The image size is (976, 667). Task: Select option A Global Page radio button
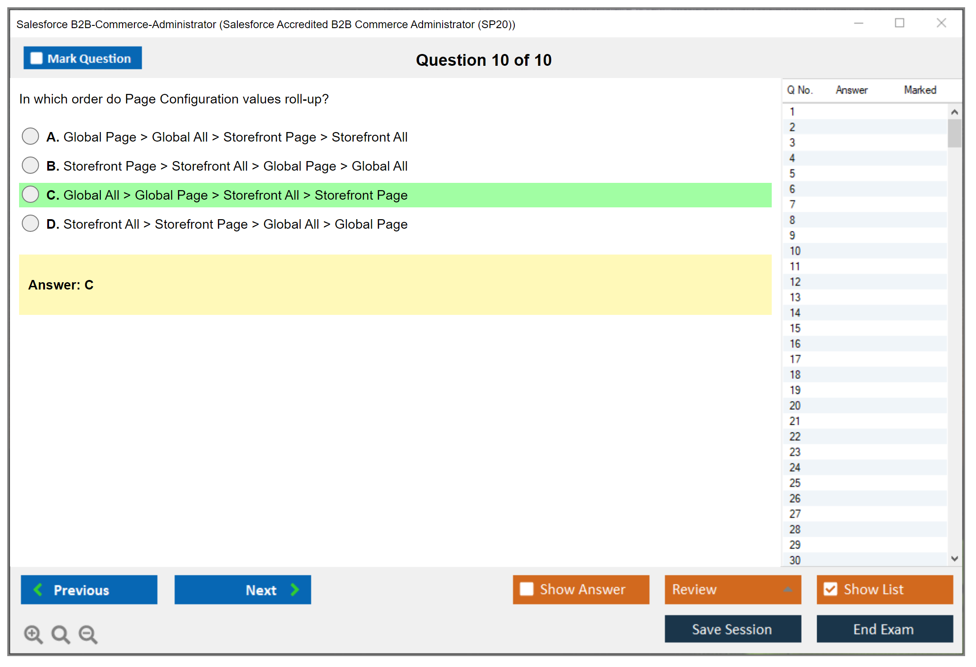30,136
